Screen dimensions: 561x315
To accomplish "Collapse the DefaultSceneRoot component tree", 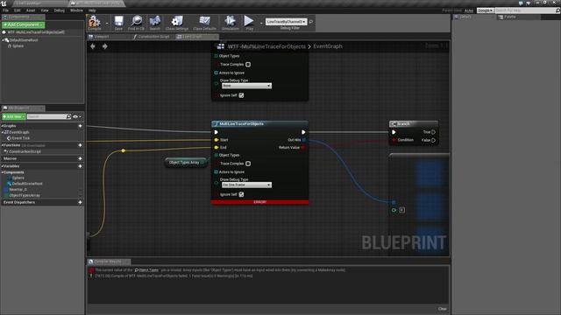I will coord(4,40).
